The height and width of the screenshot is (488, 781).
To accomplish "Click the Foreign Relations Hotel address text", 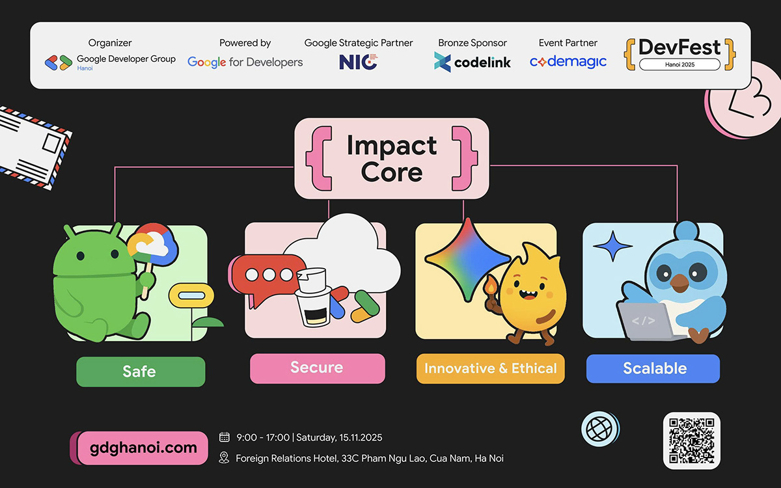I will click(370, 458).
